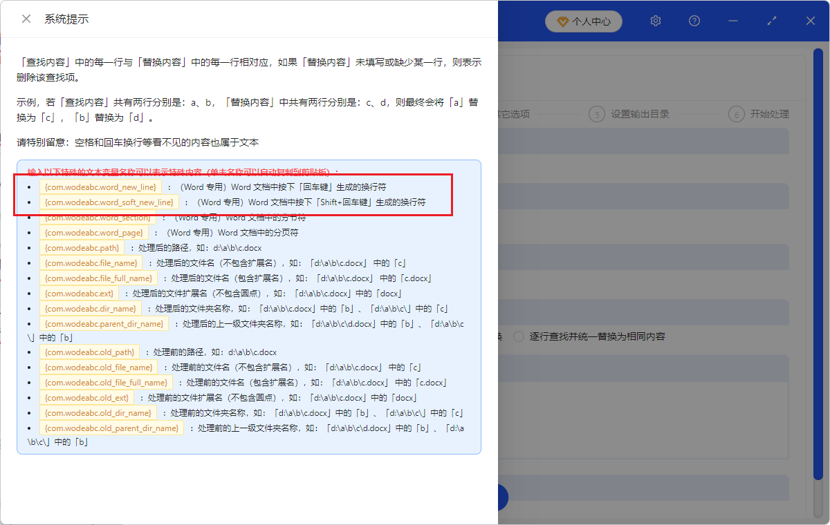Open 个人中心 from the title bar

[x=583, y=21]
